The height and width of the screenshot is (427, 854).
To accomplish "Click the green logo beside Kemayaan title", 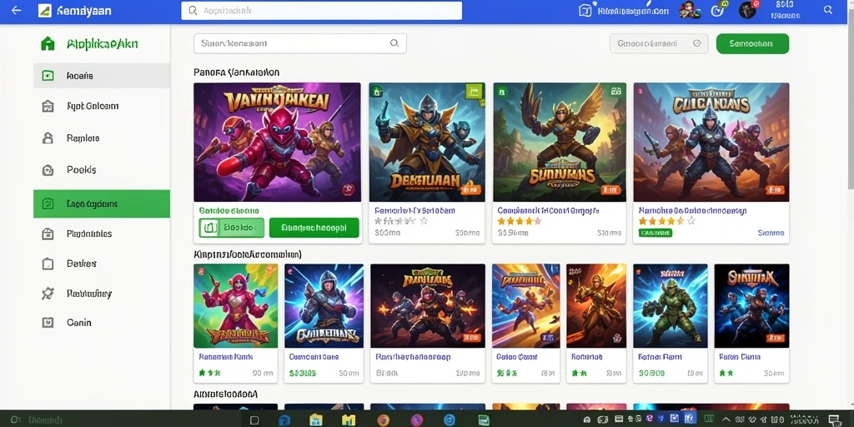I will coord(45,10).
